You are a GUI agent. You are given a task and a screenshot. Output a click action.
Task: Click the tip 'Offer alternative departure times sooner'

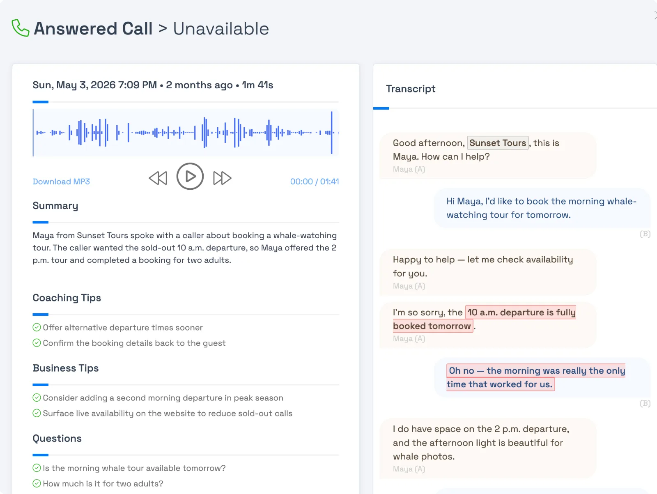[x=123, y=328]
